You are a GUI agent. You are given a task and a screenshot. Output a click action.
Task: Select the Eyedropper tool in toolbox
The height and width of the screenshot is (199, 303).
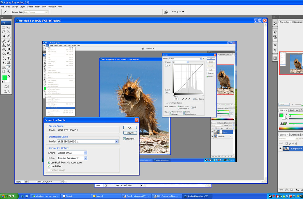coord(8,67)
